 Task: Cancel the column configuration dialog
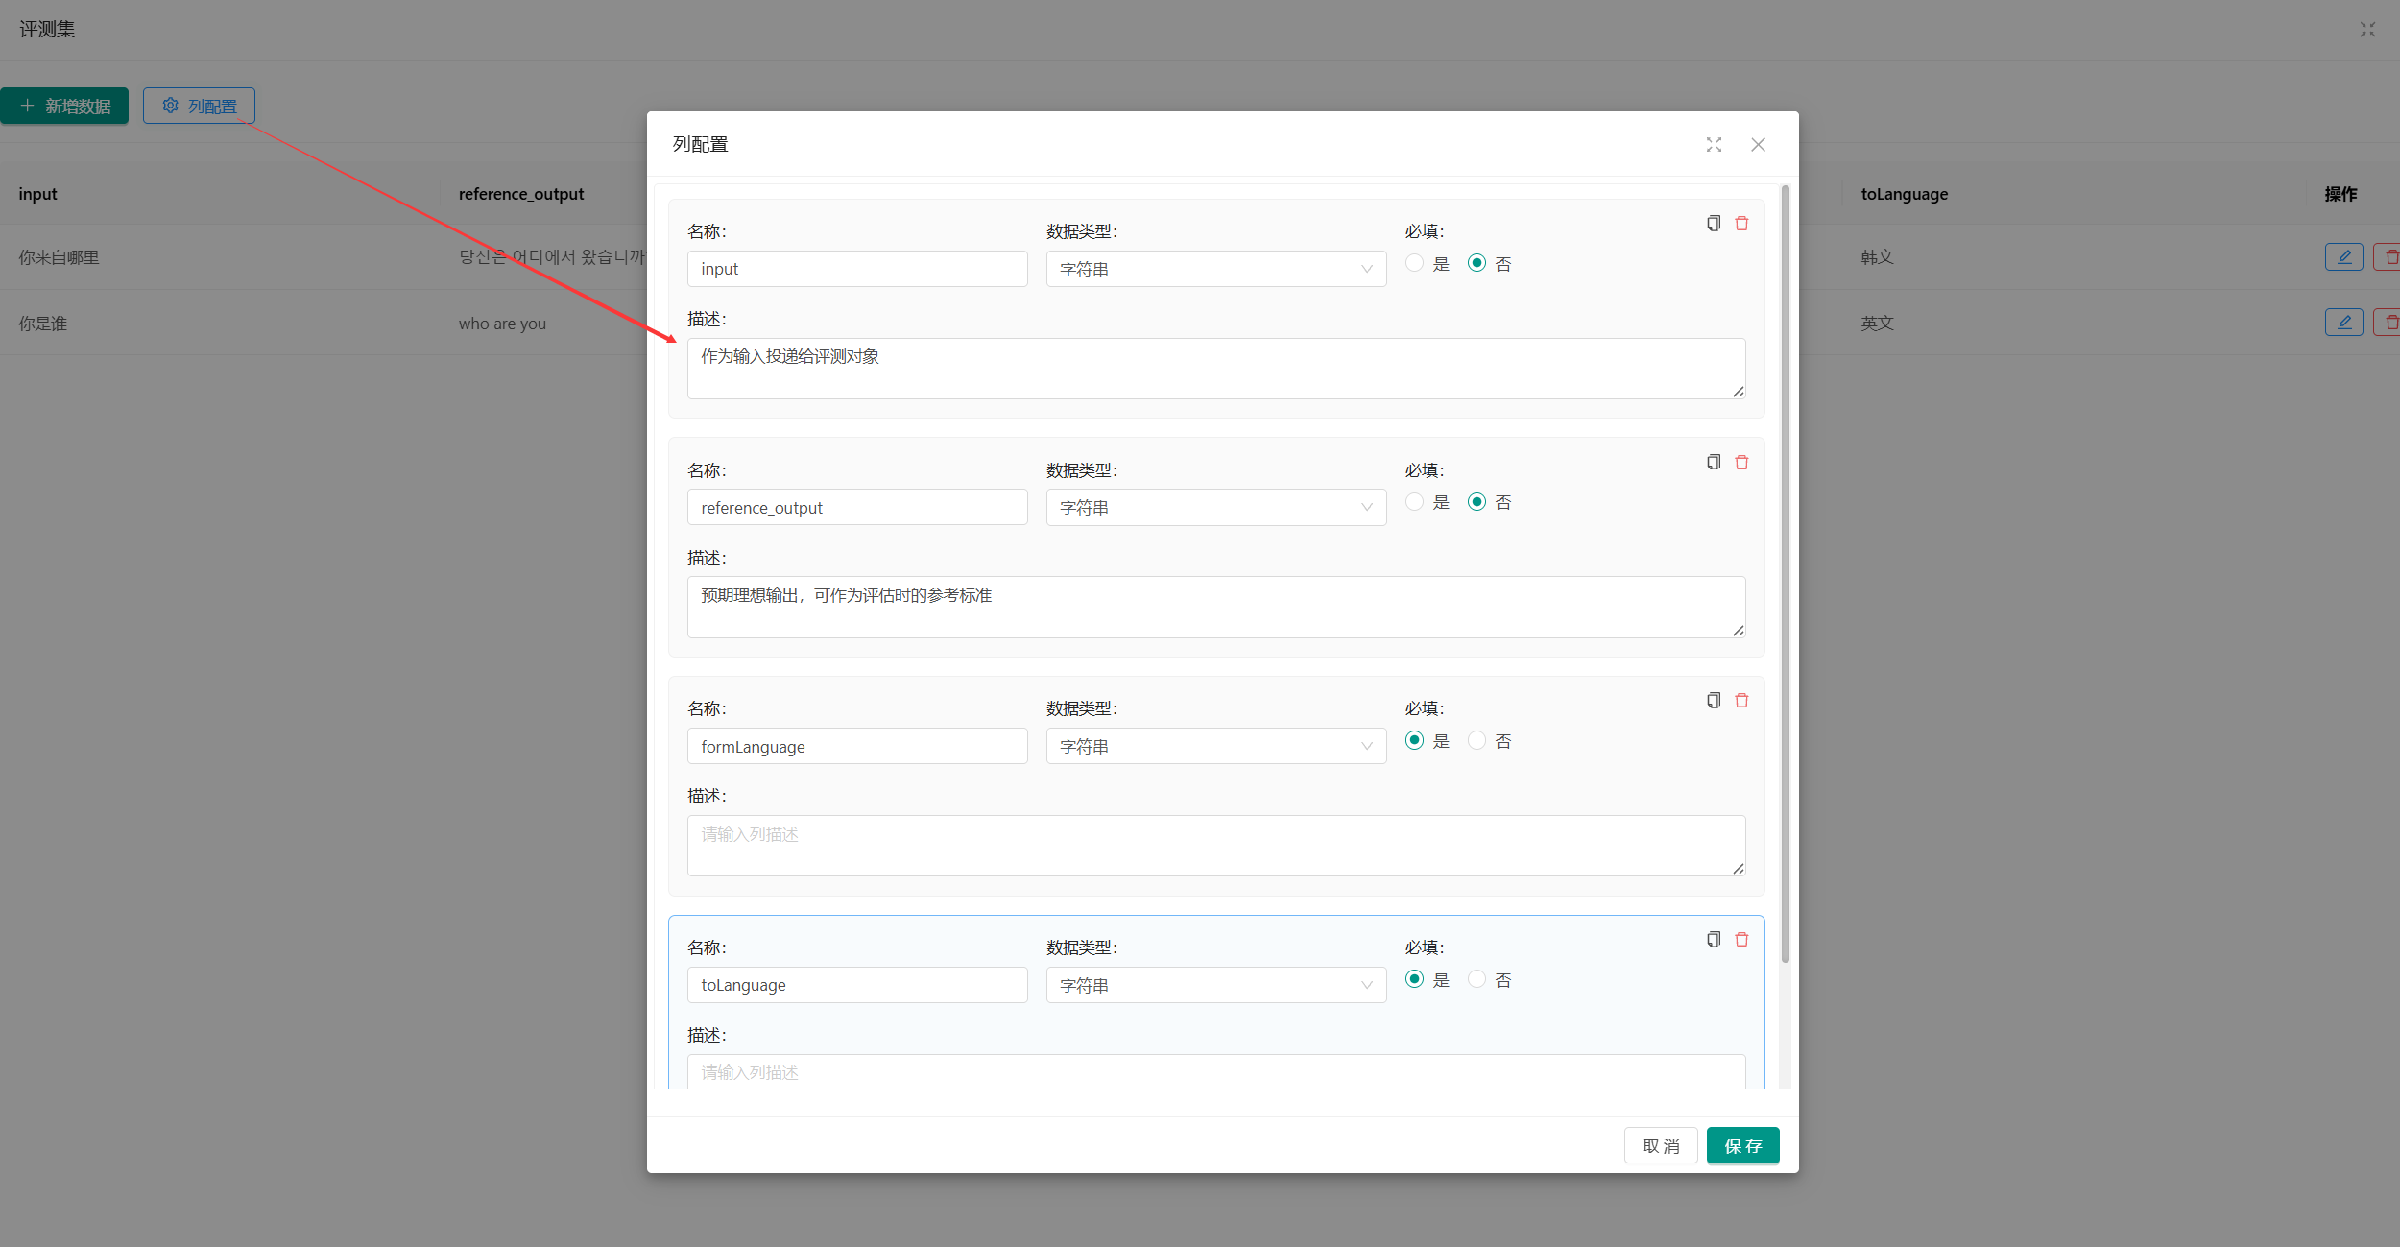(1660, 1145)
